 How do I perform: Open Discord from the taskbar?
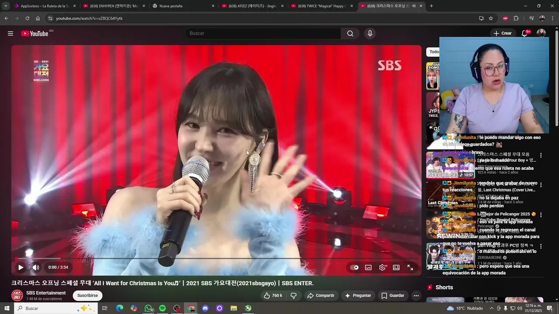point(205,308)
